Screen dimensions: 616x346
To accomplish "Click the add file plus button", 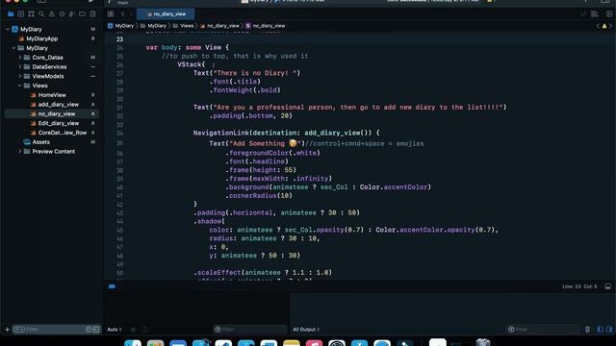I will click(x=7, y=330).
